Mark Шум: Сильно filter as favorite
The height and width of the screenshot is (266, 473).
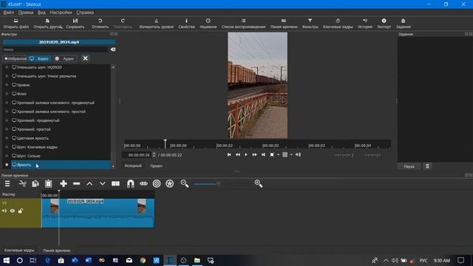pos(7,156)
